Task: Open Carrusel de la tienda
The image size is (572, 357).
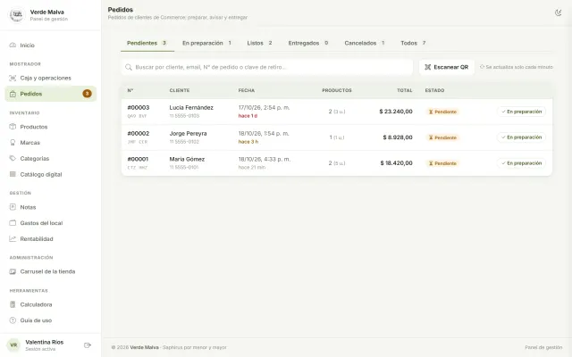Action: [51, 271]
